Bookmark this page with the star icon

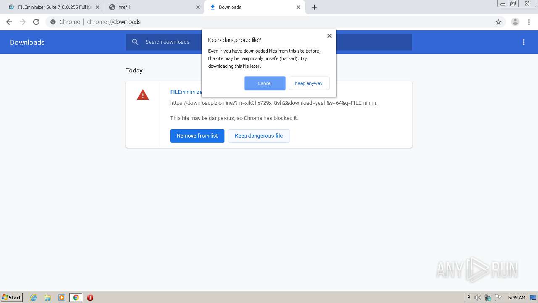click(498, 22)
